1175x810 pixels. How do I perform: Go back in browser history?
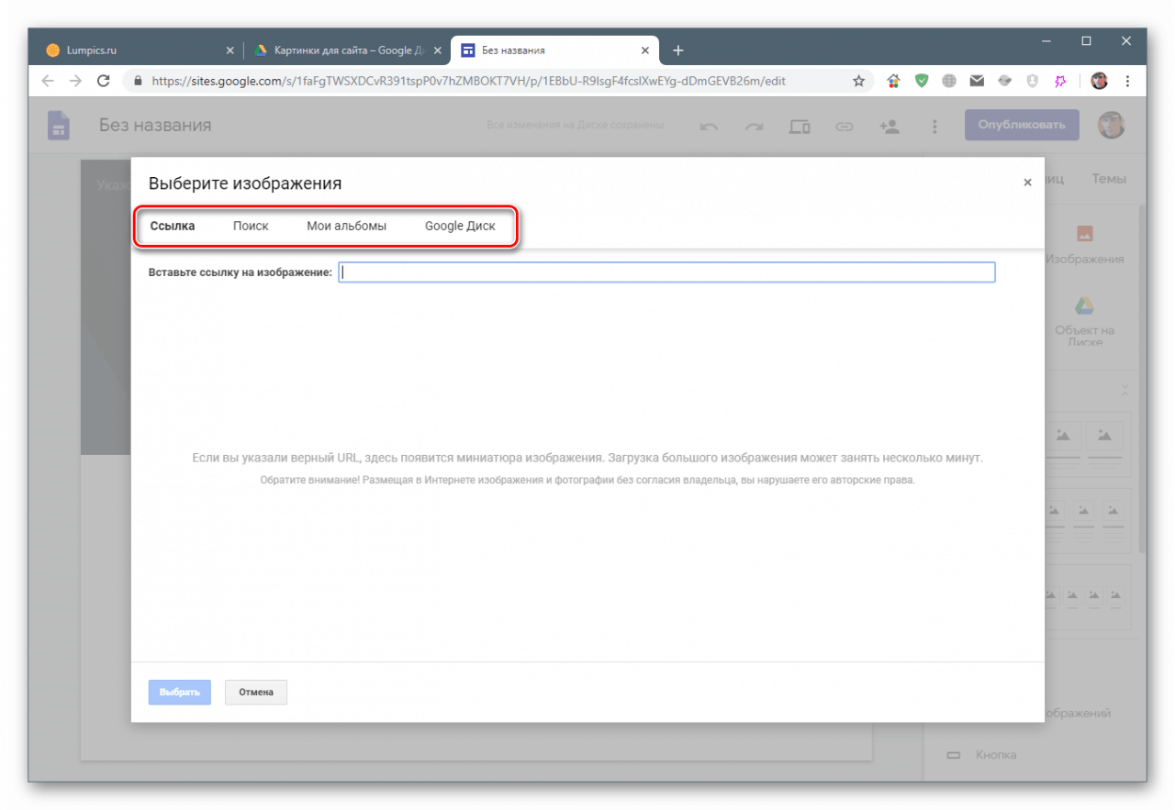click(49, 81)
